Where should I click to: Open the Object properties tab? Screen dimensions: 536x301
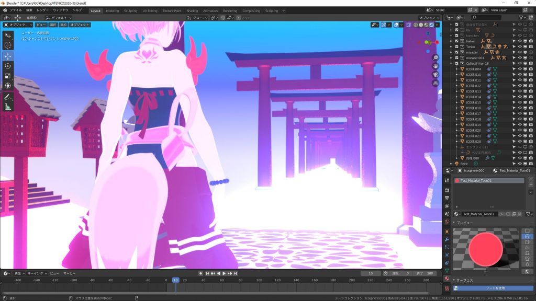447,231
